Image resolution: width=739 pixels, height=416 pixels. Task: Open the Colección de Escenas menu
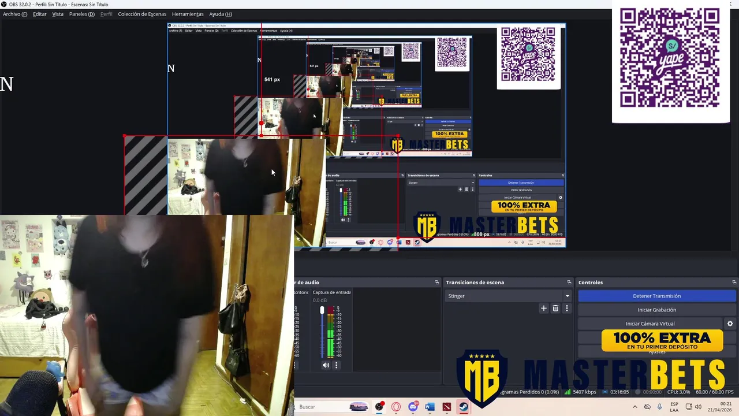coord(142,14)
